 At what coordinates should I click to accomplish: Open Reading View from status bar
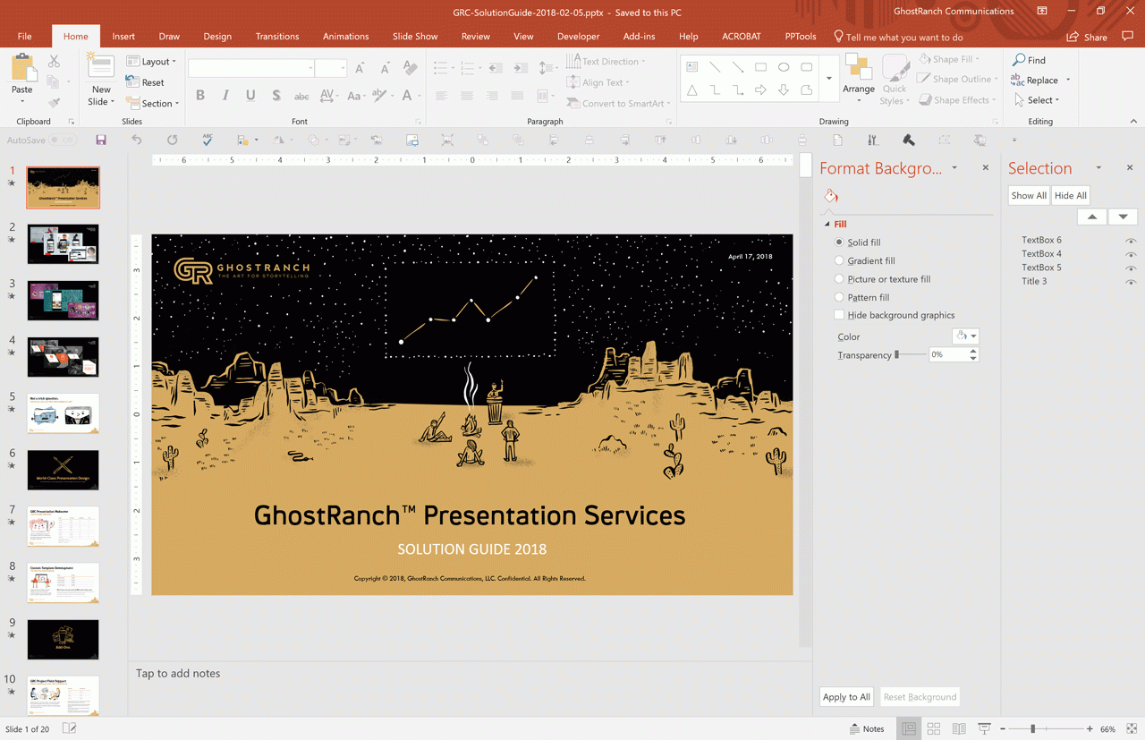click(959, 729)
